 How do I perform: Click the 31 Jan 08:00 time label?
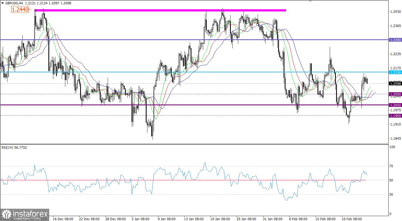[x=273, y=219]
